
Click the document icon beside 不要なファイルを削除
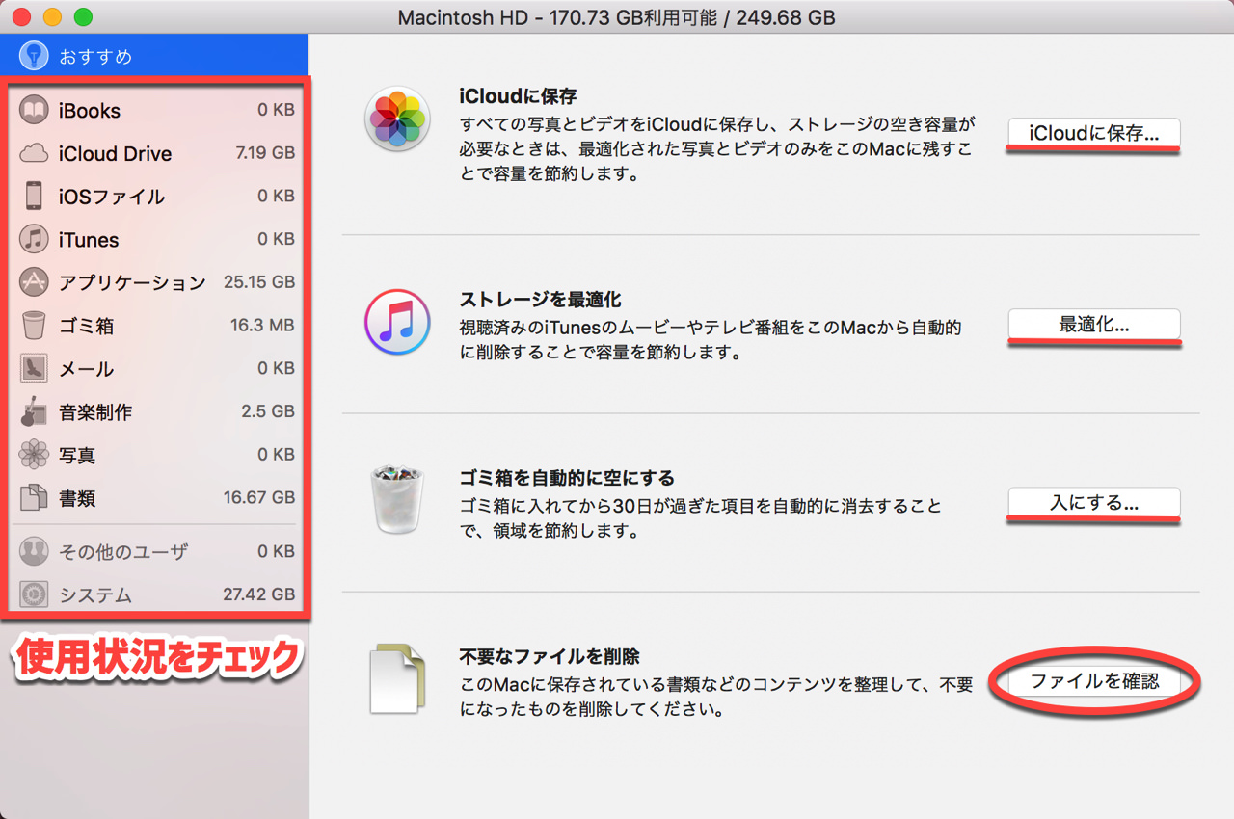point(397,678)
